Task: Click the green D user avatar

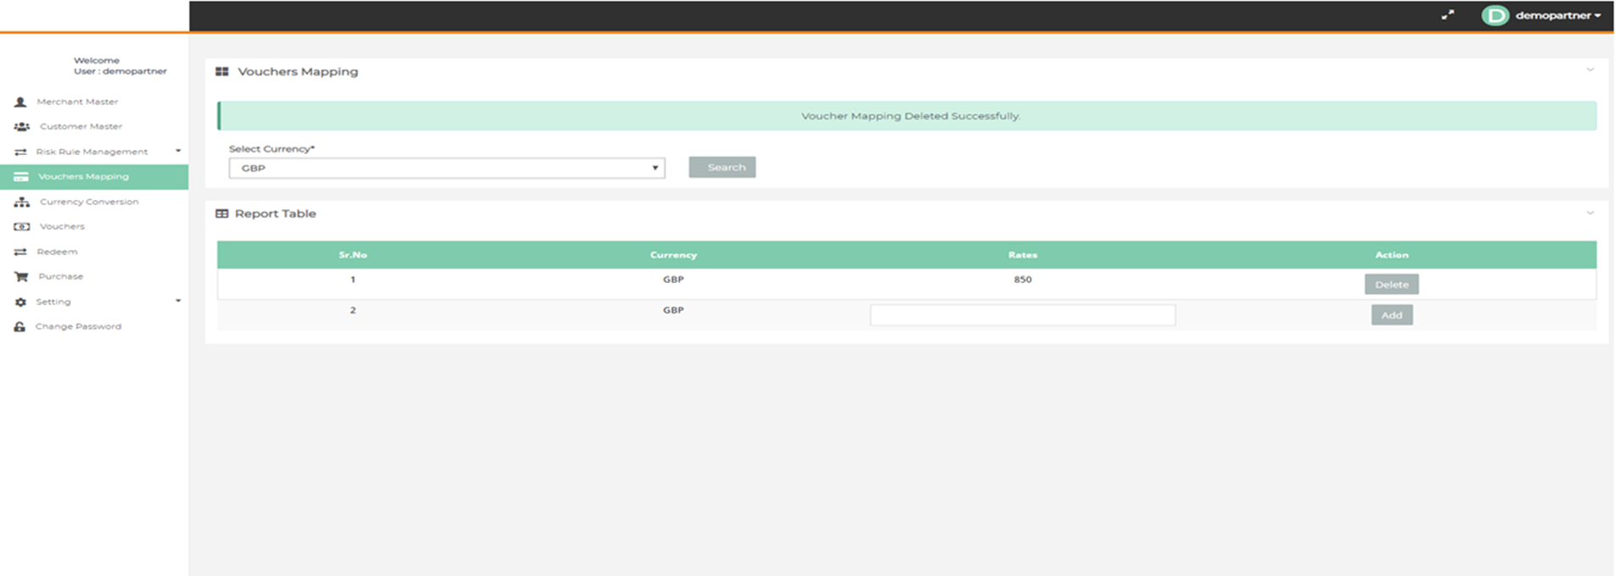Action: [1495, 15]
